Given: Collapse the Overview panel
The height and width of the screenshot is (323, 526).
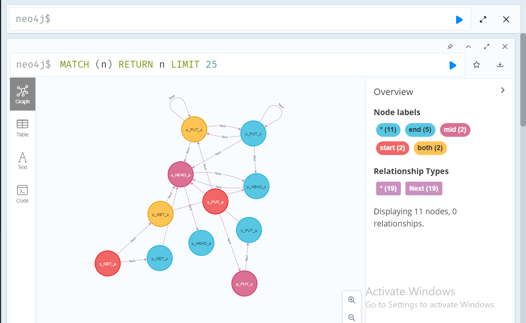Looking at the screenshot, I should point(503,90).
